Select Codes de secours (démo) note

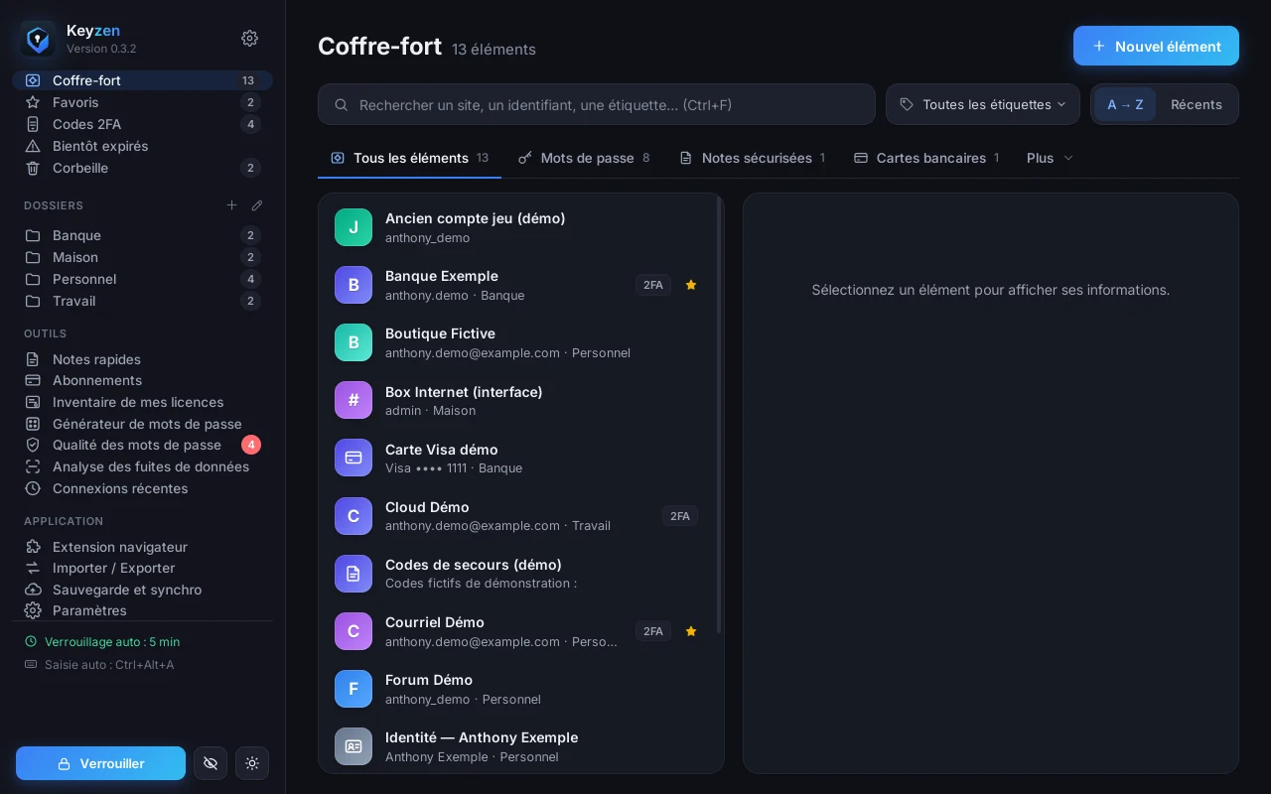click(x=516, y=573)
